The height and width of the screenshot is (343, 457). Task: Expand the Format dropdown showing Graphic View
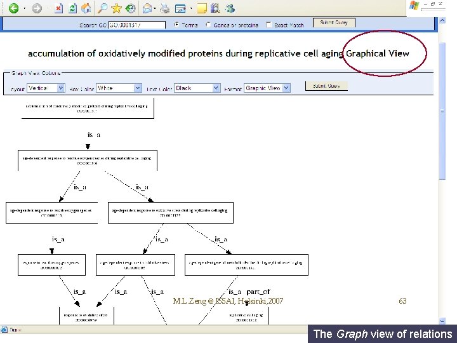click(267, 88)
